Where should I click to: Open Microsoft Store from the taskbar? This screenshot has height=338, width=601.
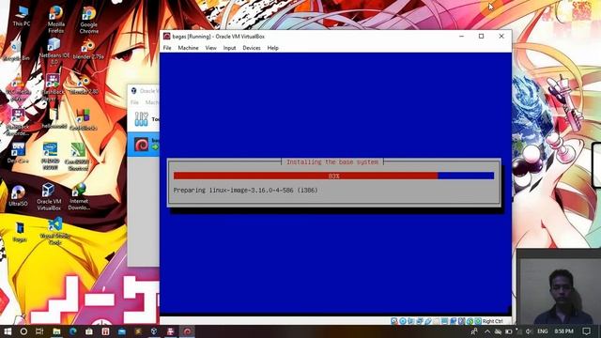click(89, 331)
